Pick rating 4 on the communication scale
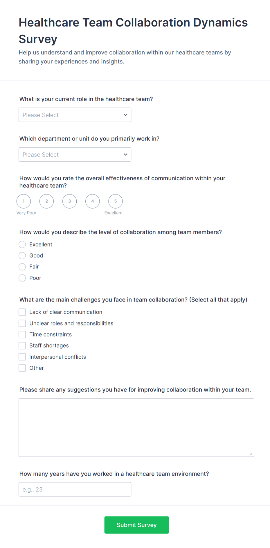 (x=92, y=201)
